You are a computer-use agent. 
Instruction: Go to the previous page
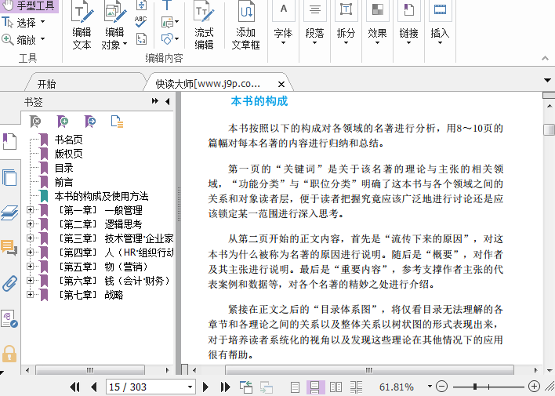94,387
